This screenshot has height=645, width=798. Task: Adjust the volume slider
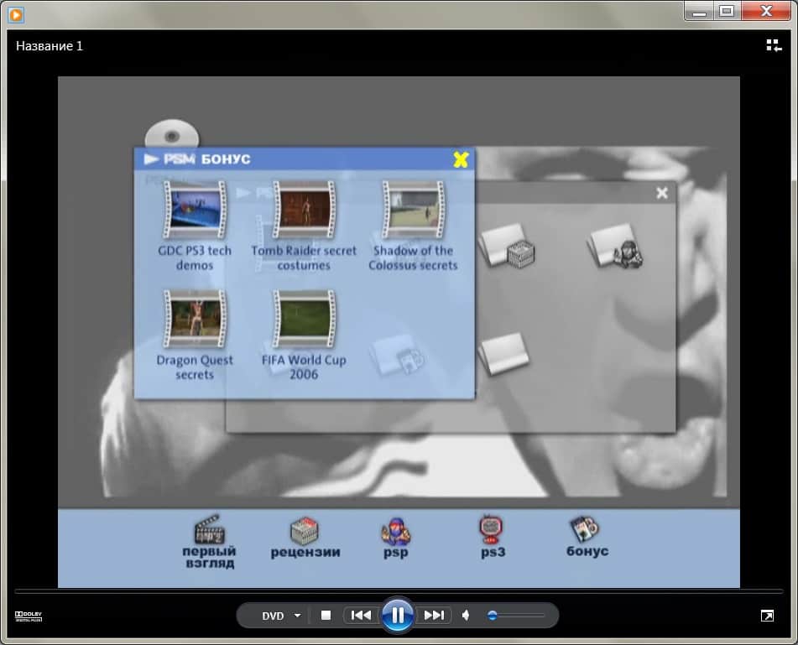[515, 616]
